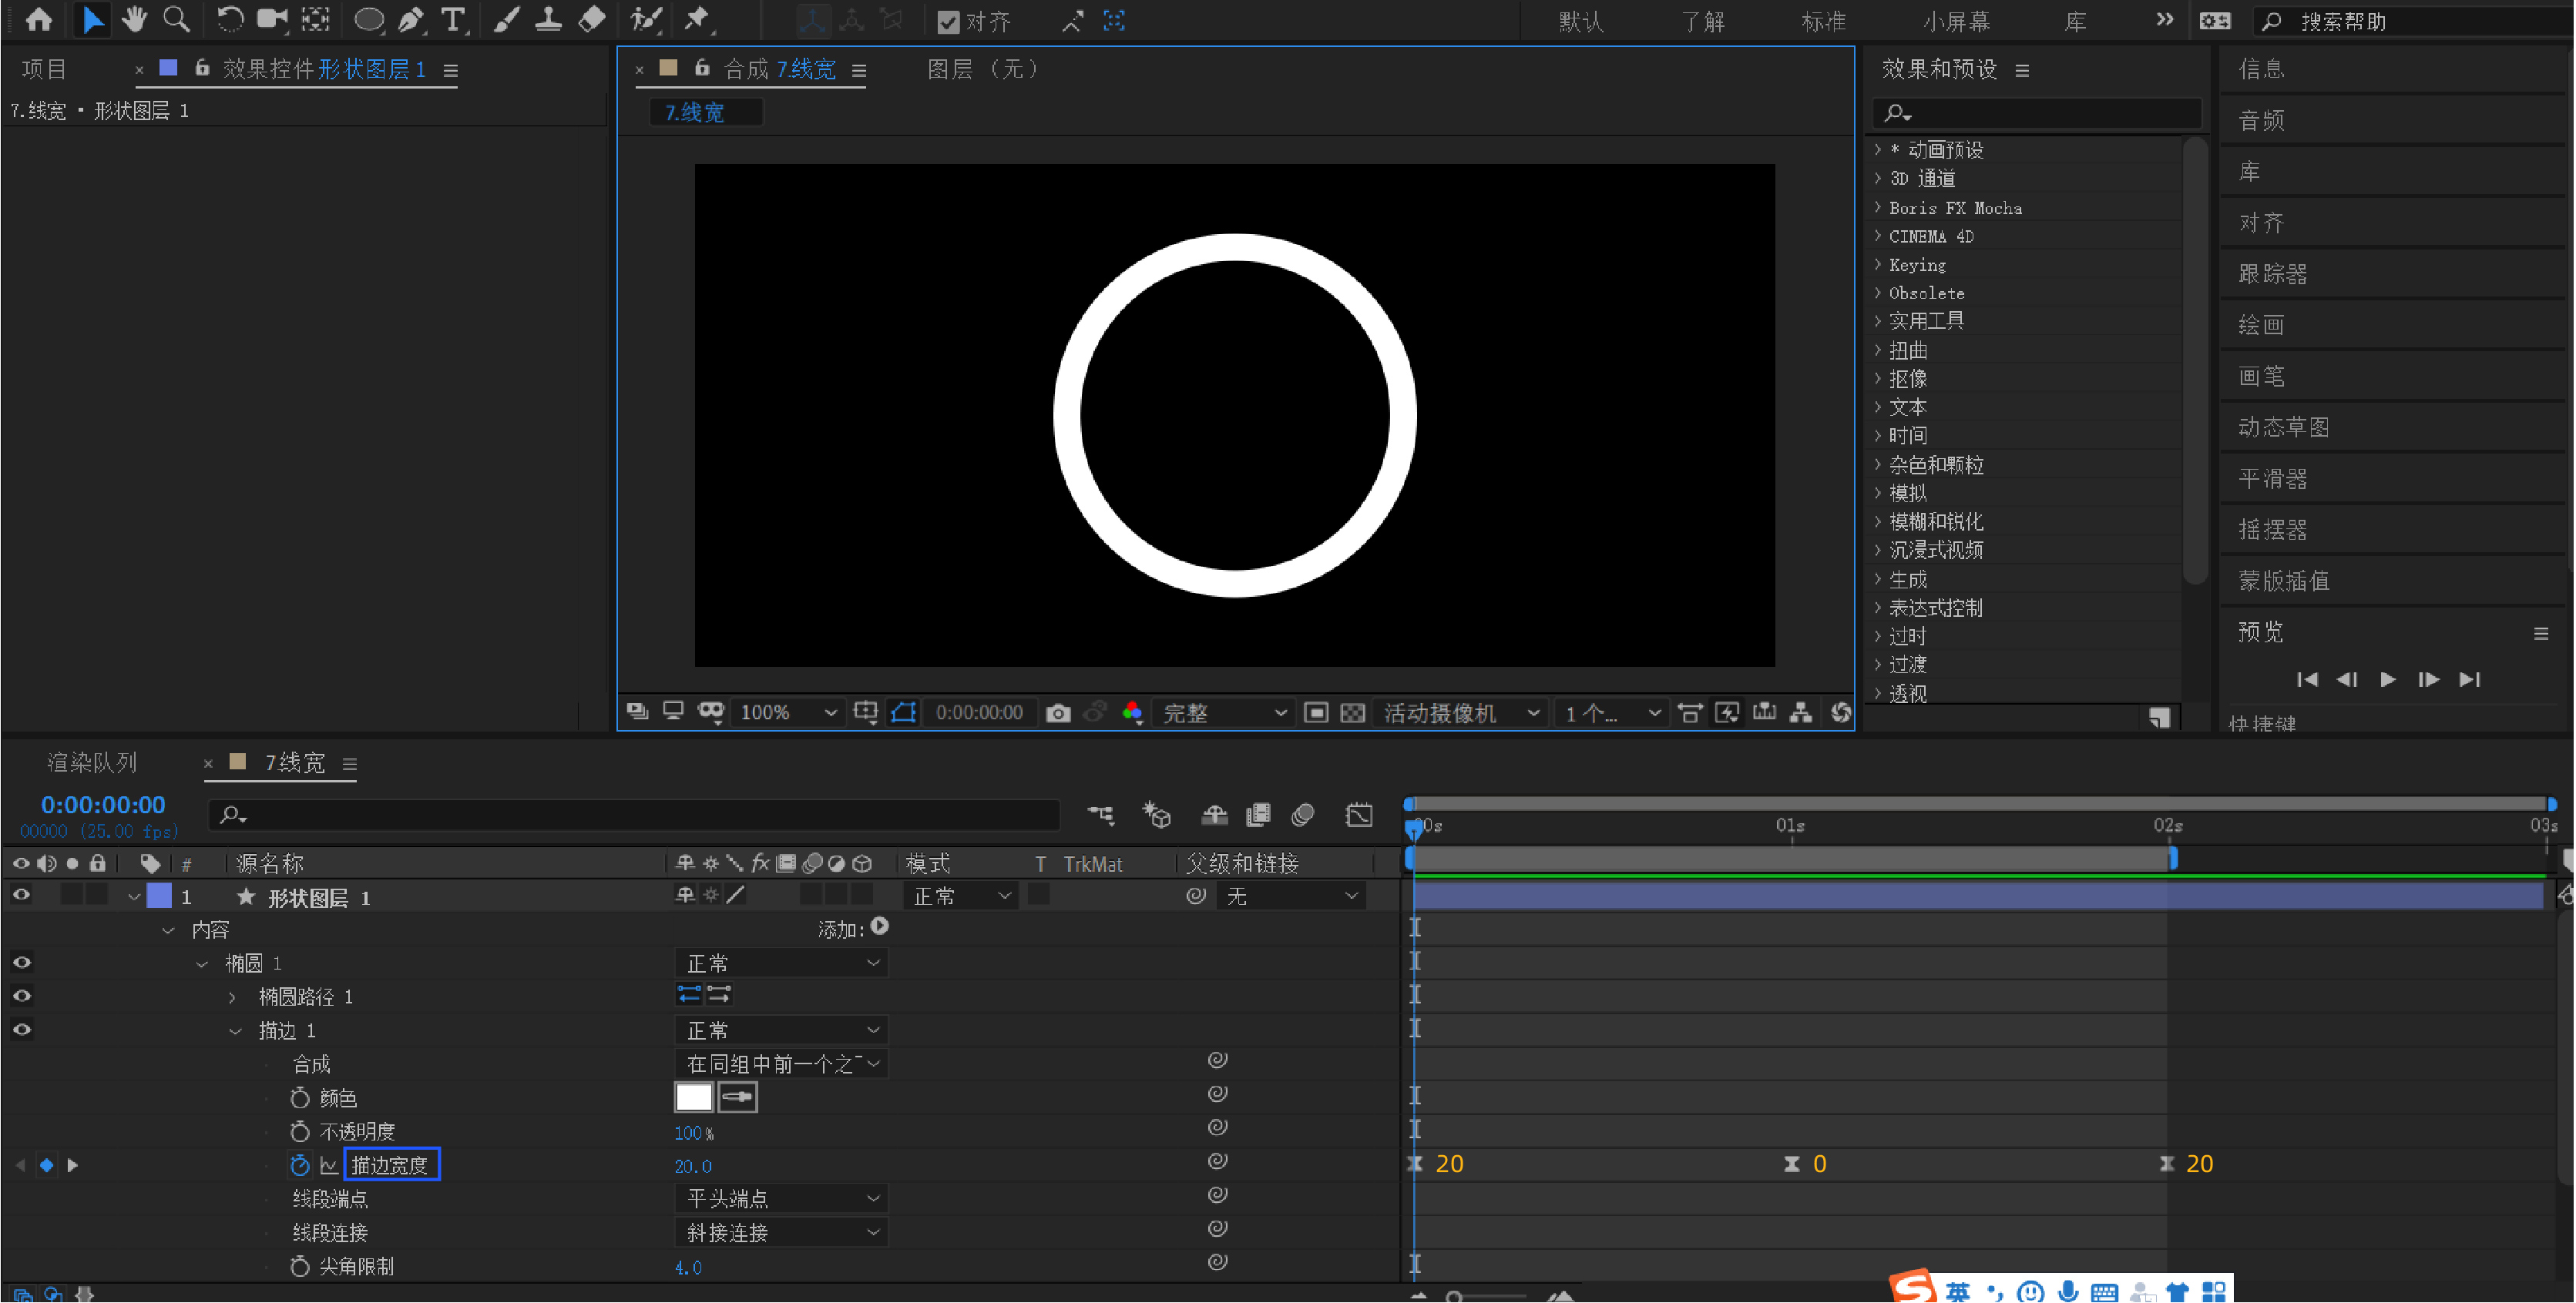Open viewer zoom 100% dropdown
The width and height of the screenshot is (2576, 1303).
click(x=787, y=712)
